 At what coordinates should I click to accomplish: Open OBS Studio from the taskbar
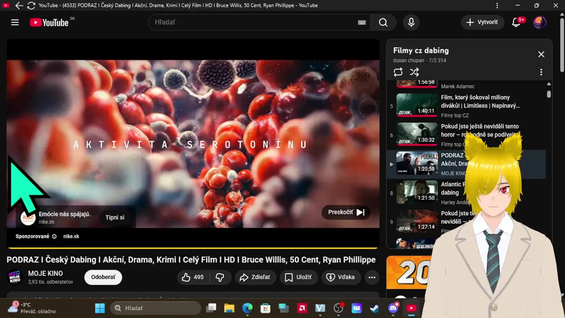click(x=339, y=308)
